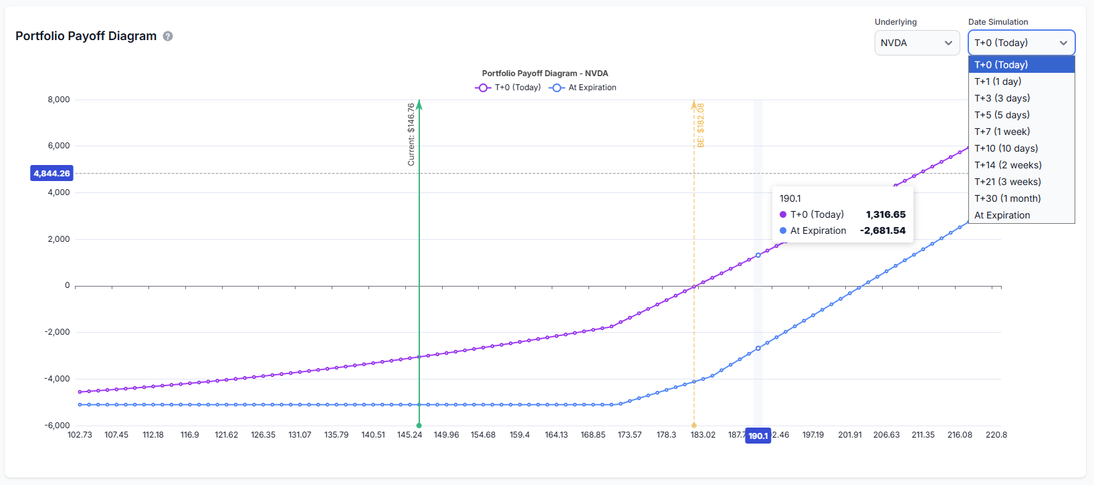Select T+21 (3 weeks) from dropdown
This screenshot has width=1094, height=485.
(x=1021, y=182)
